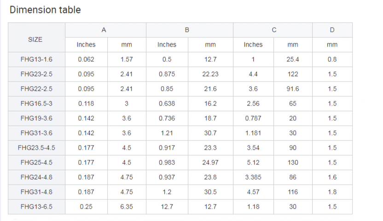Click the FHG23-2.5 size cell
The height and width of the screenshot is (221, 383).
pos(37,74)
